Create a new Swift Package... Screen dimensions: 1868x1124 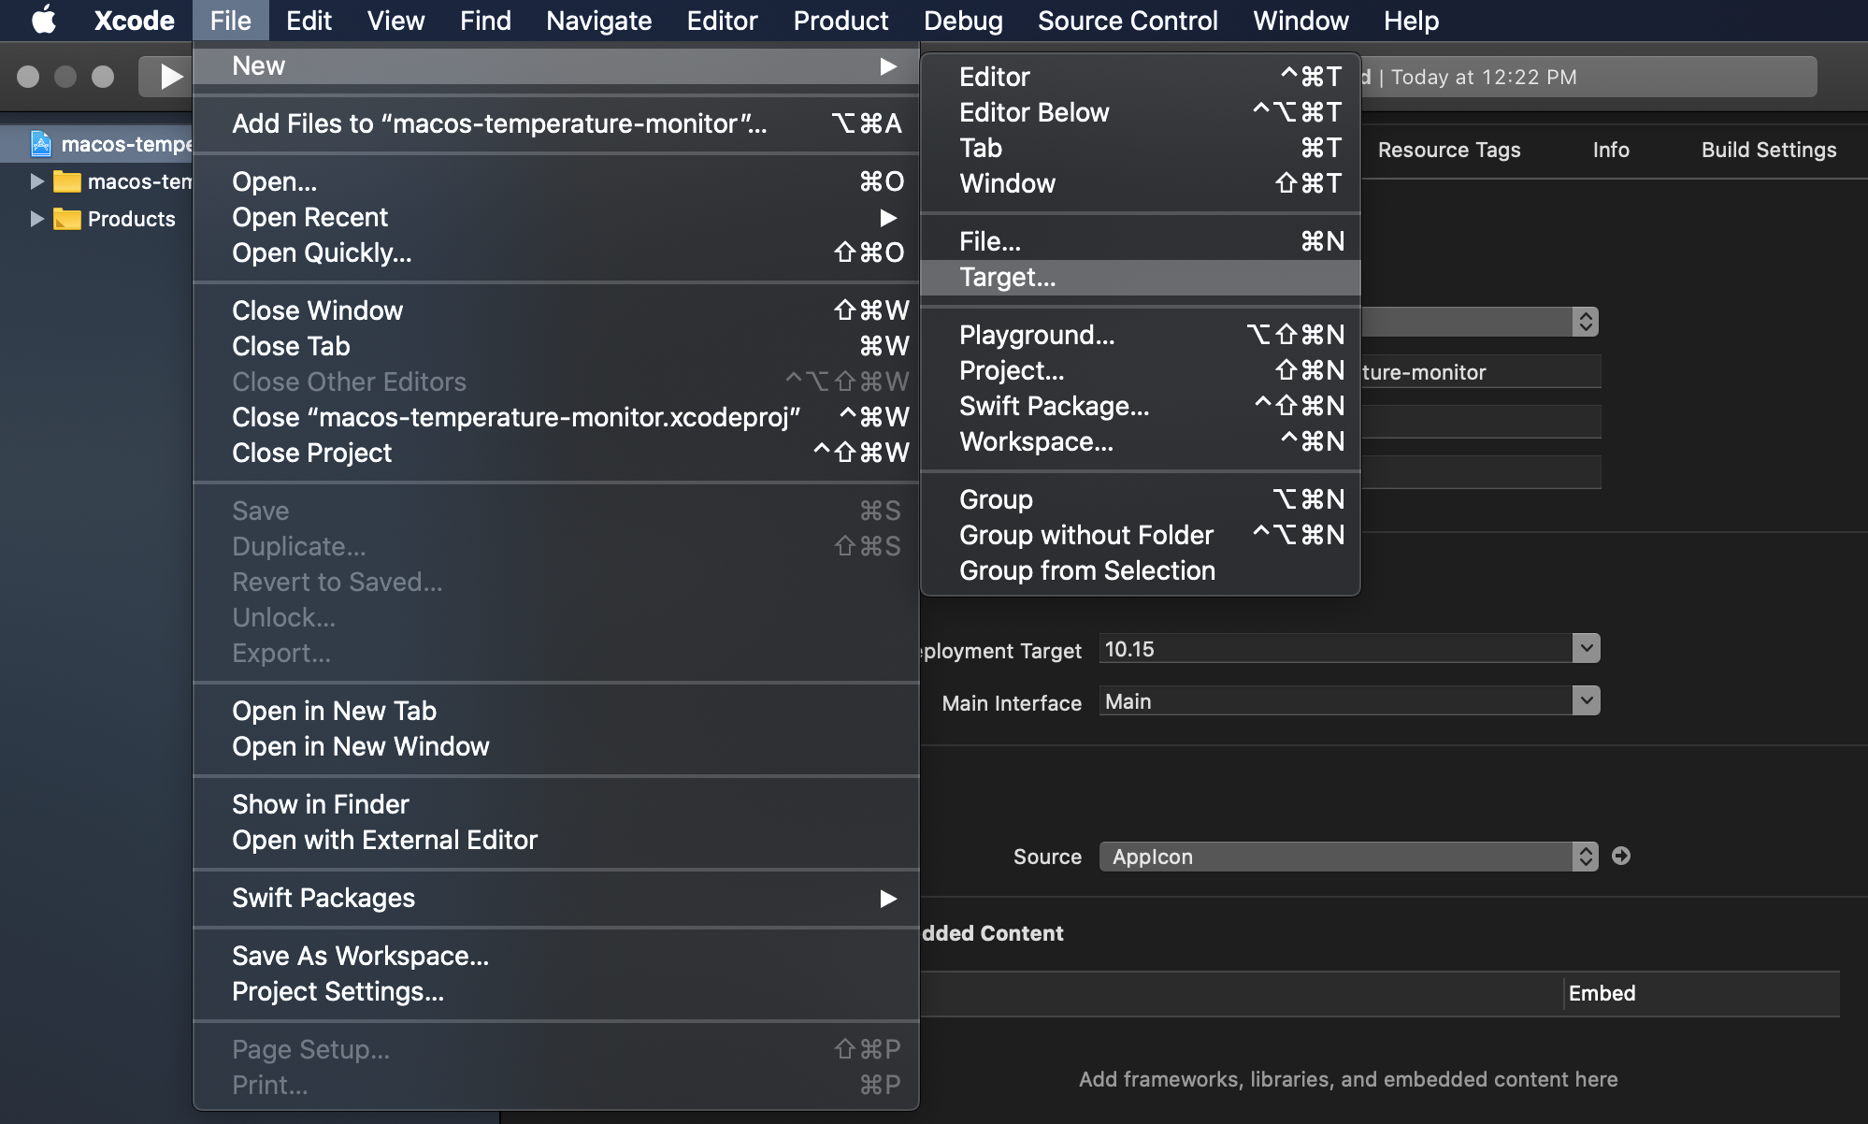click(x=1140, y=406)
